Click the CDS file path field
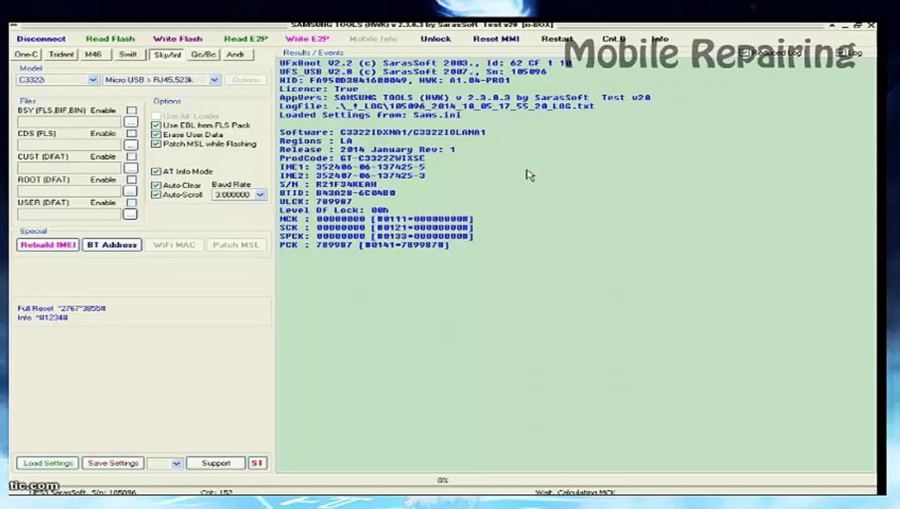Image resolution: width=900 pixels, height=509 pixels. point(69,145)
